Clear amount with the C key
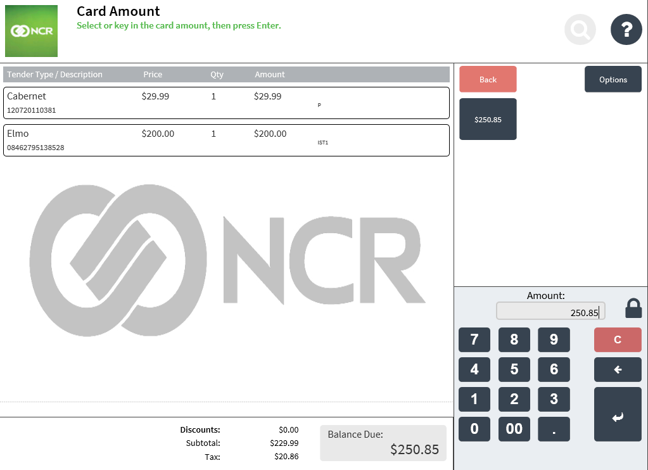Viewport: 648px width, 470px height. pyautogui.click(x=618, y=340)
